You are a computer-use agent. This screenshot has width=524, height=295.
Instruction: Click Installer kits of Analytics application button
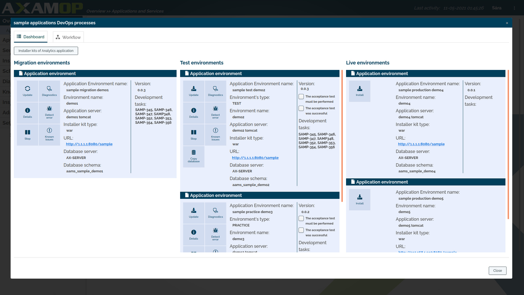46,51
